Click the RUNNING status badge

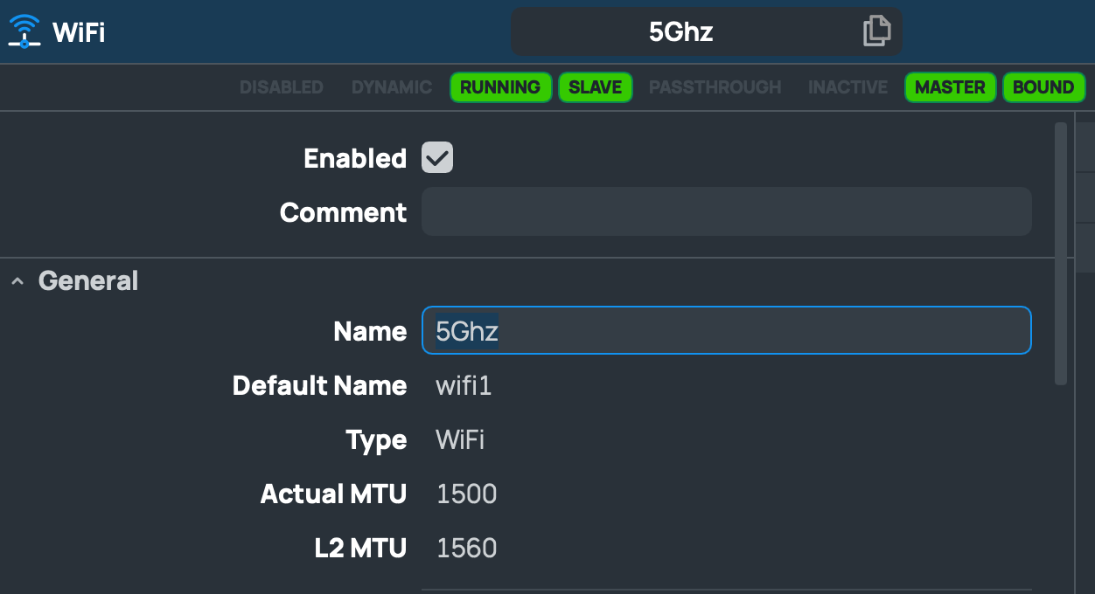pos(500,87)
